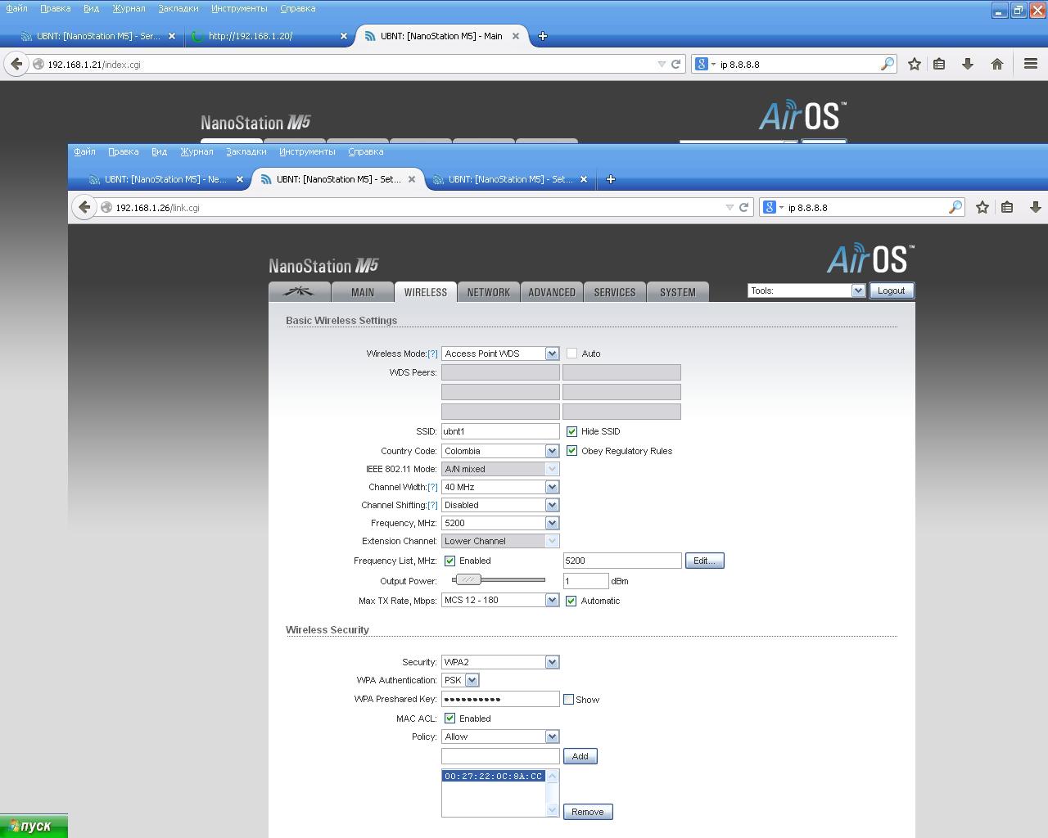Click Add MAC address button
Viewport: 1048px width, 838px height.
coord(580,756)
